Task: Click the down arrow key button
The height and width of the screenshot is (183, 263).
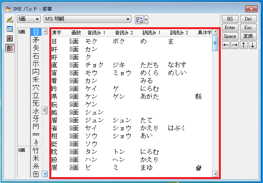Action: [253, 45]
